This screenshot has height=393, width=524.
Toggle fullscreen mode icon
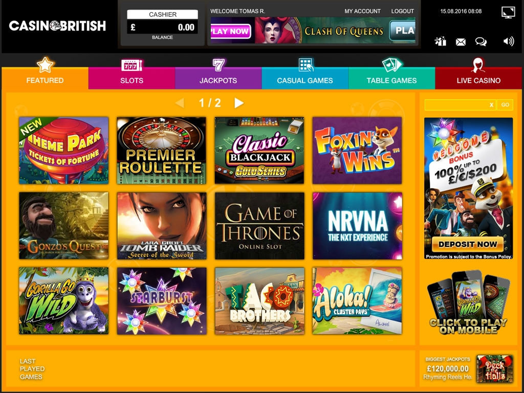[x=508, y=12]
